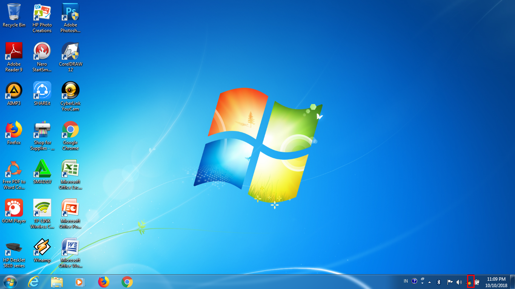Select the Nero StartSmart desktop icon
Image resolution: width=515 pixels, height=289 pixels.
point(42,57)
